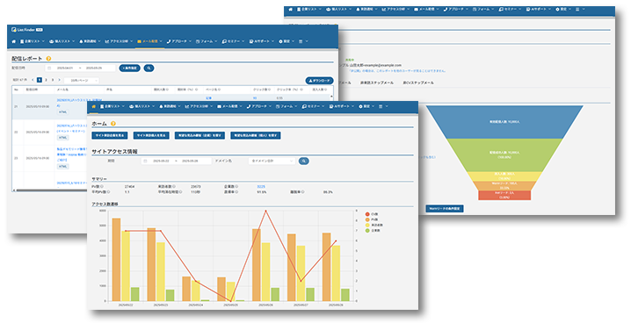Click magnifier search button beside domain dropdown
Viewport: 631px width, 323px height.
pyautogui.click(x=304, y=161)
